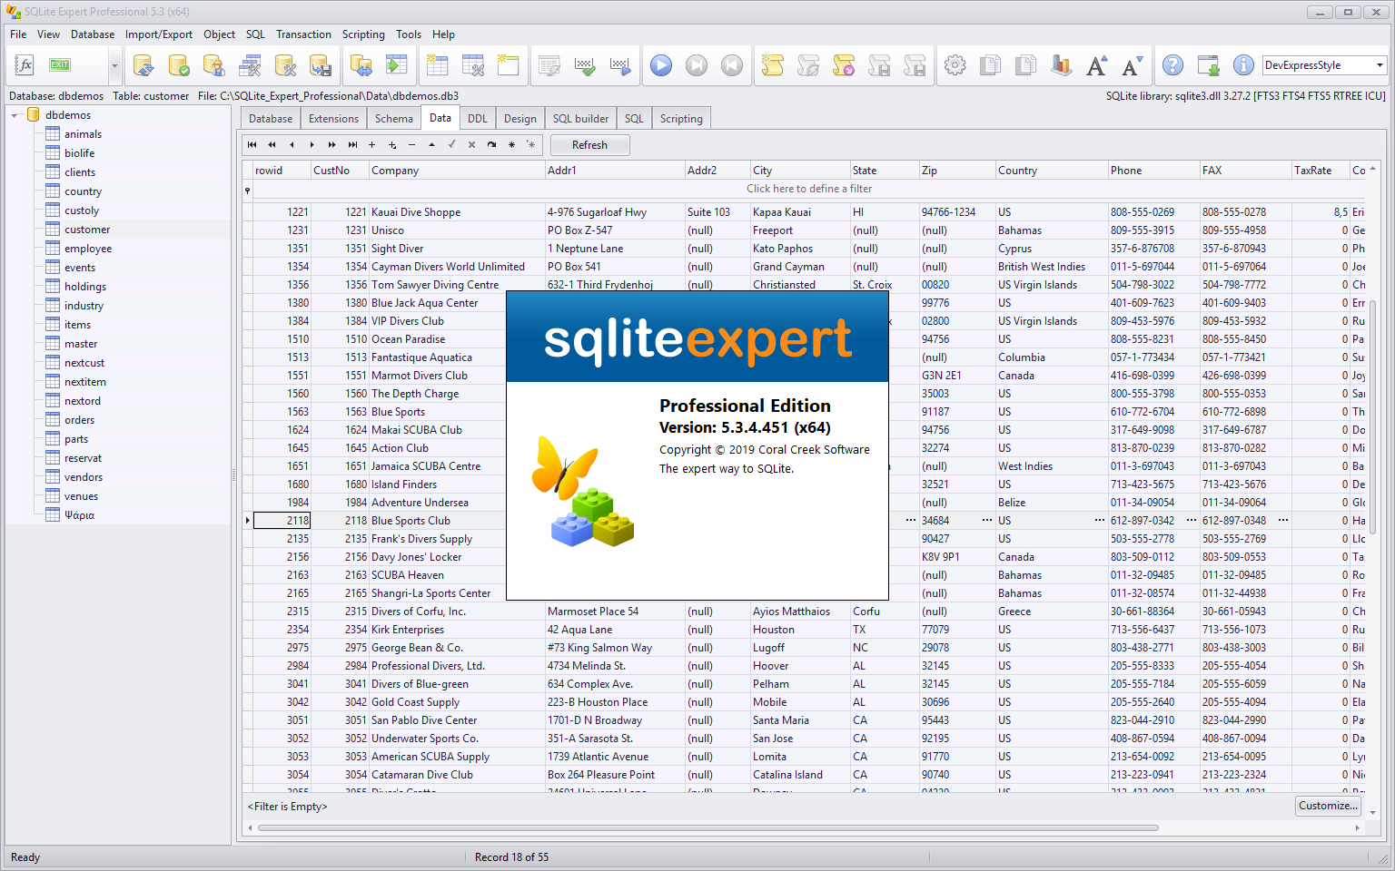Viewport: 1395px width, 871px height.
Task: Sort by the Country column header
Action: click(x=1052, y=171)
